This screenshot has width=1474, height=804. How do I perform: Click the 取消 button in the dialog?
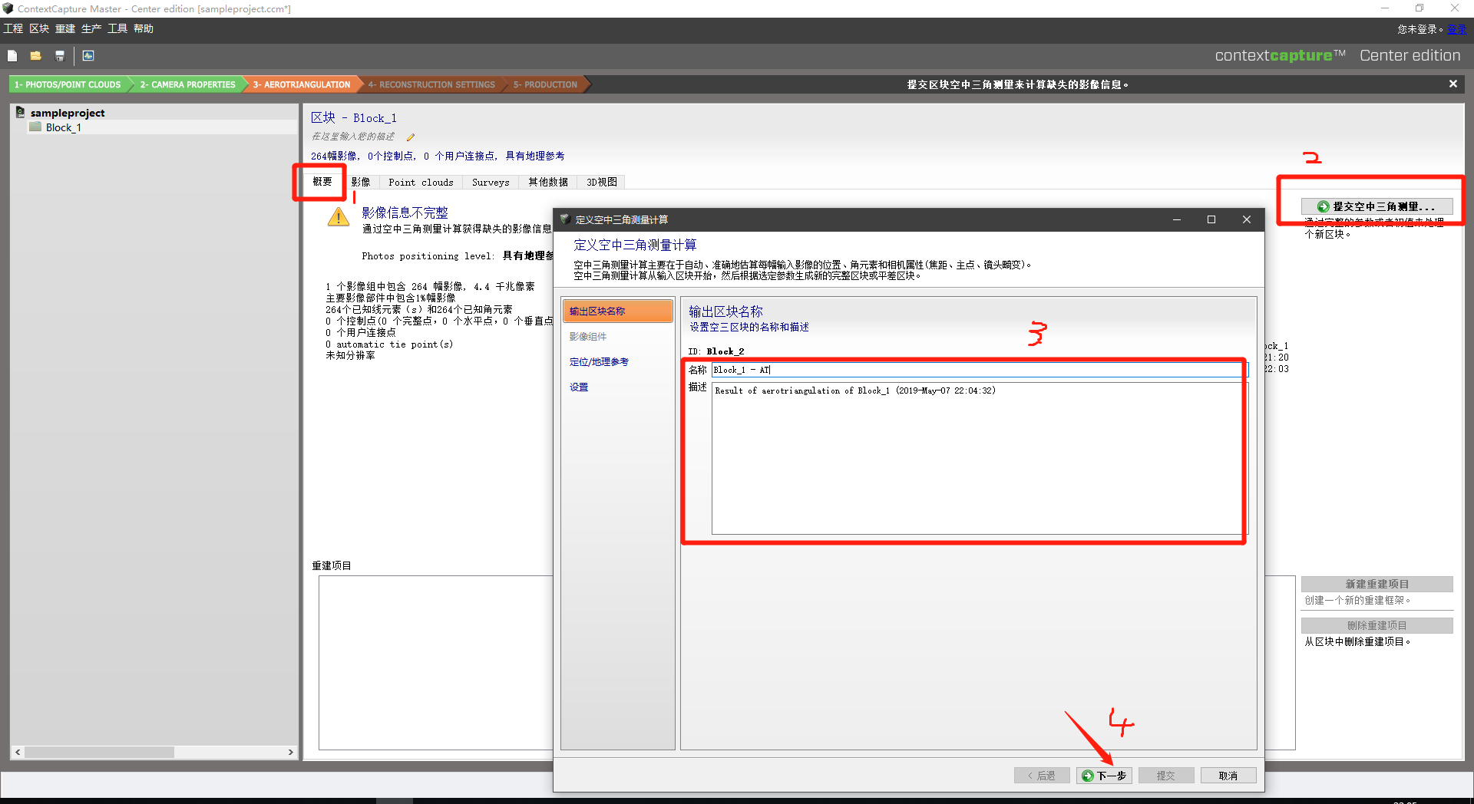[x=1228, y=776]
